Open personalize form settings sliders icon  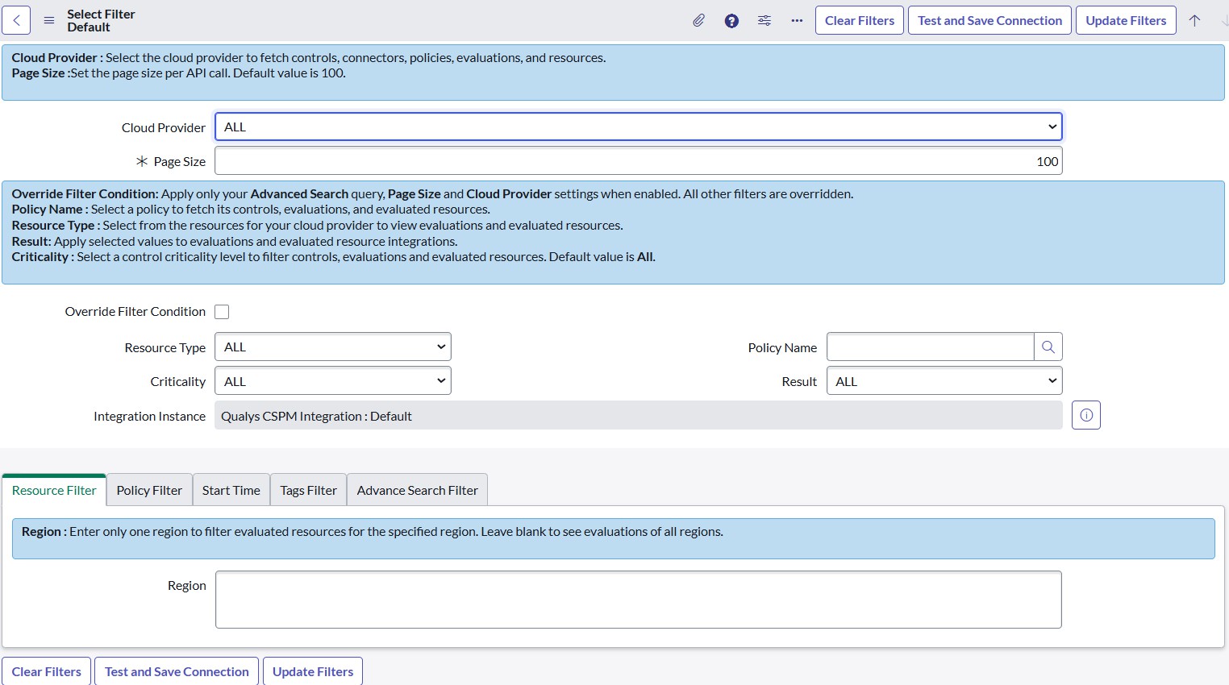(x=764, y=21)
